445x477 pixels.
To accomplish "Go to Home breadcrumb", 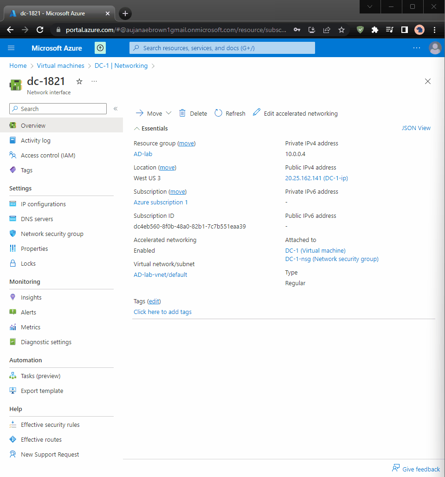I will [x=18, y=65].
